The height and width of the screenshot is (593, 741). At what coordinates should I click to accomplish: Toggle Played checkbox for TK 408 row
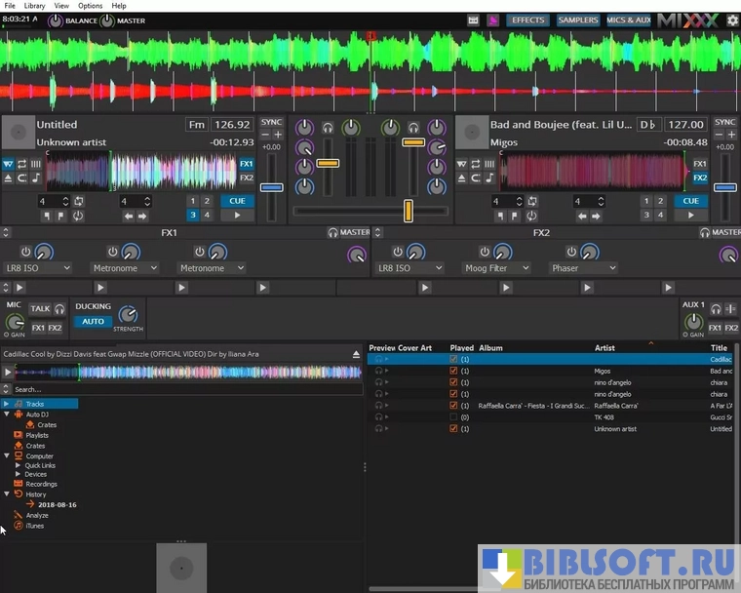453,416
